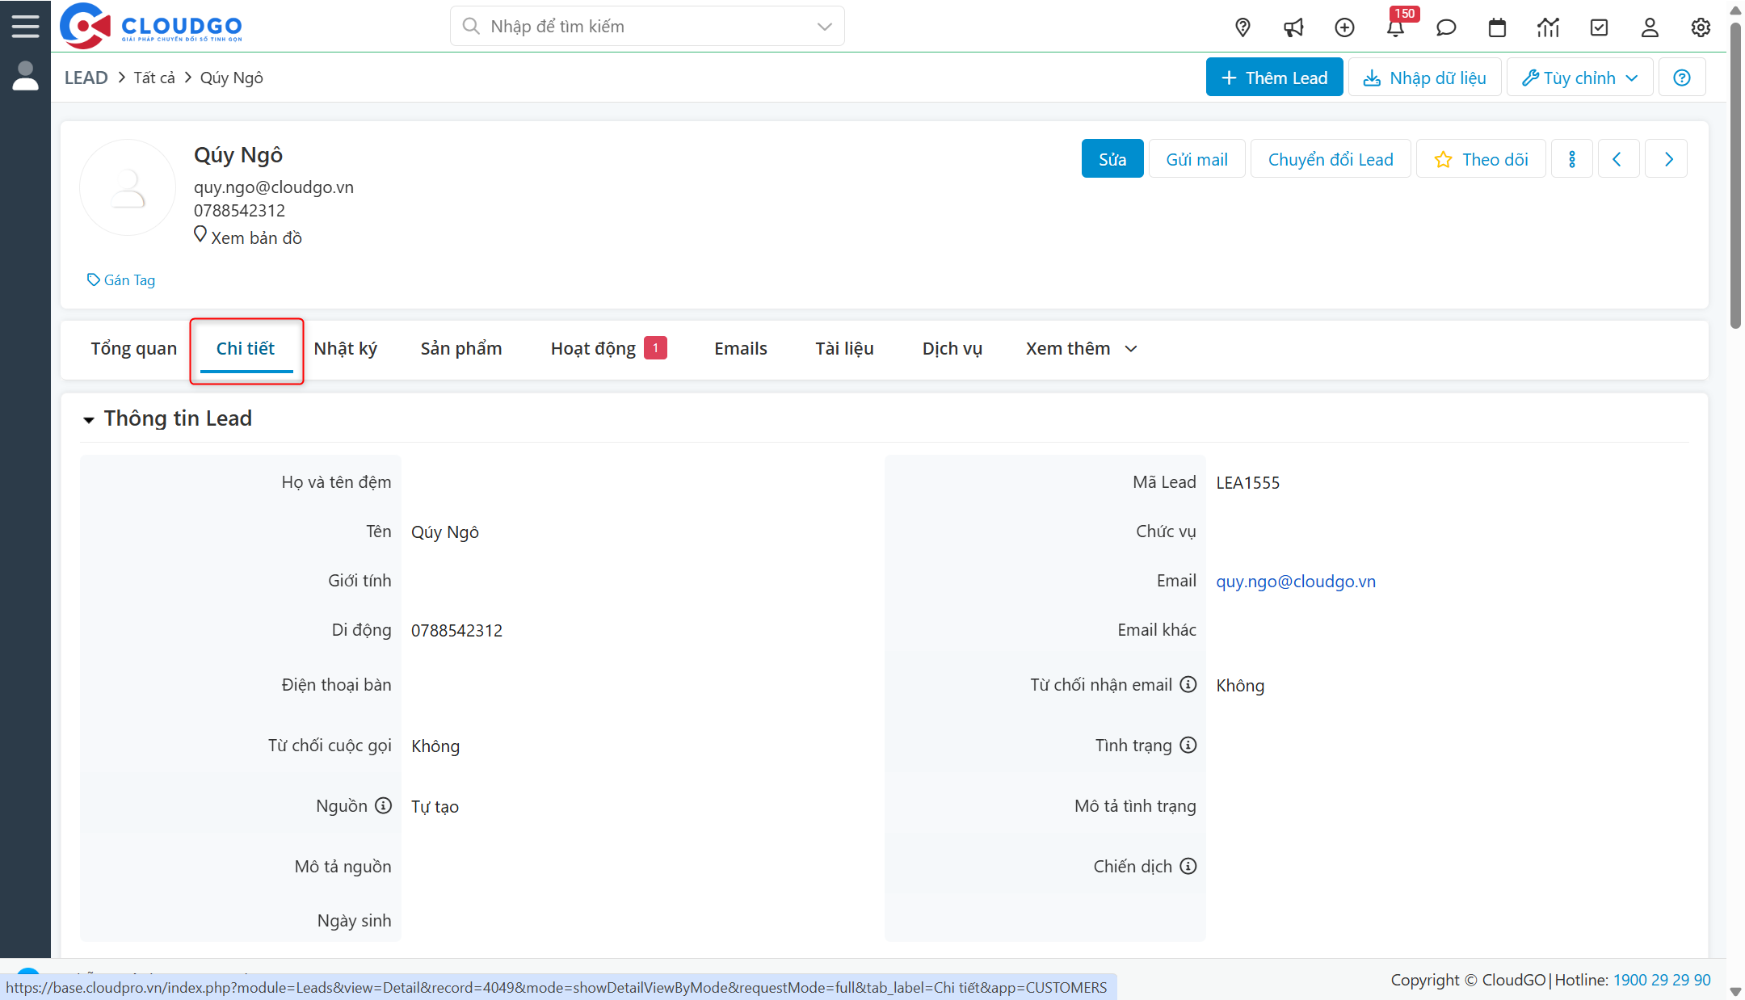Collapse the Thông tin Lead section
This screenshot has height=1000, width=1745.
click(x=89, y=419)
